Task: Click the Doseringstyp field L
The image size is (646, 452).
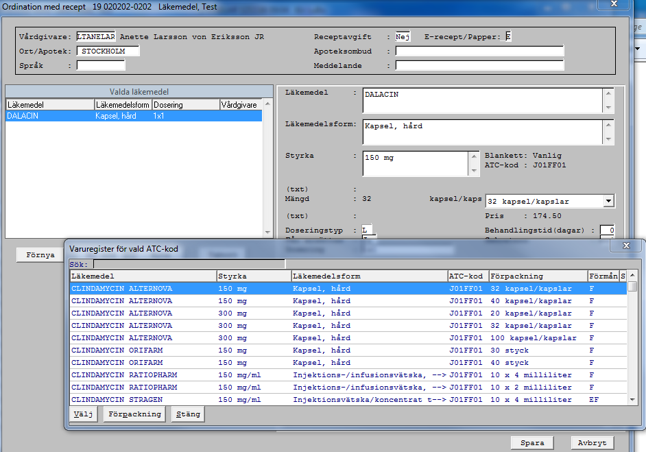Action: 367,230
